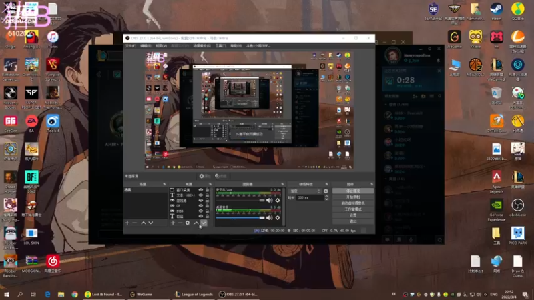This screenshot has height=300, width=534.
Task: Open the scene transition properties gear
Action: (326, 191)
